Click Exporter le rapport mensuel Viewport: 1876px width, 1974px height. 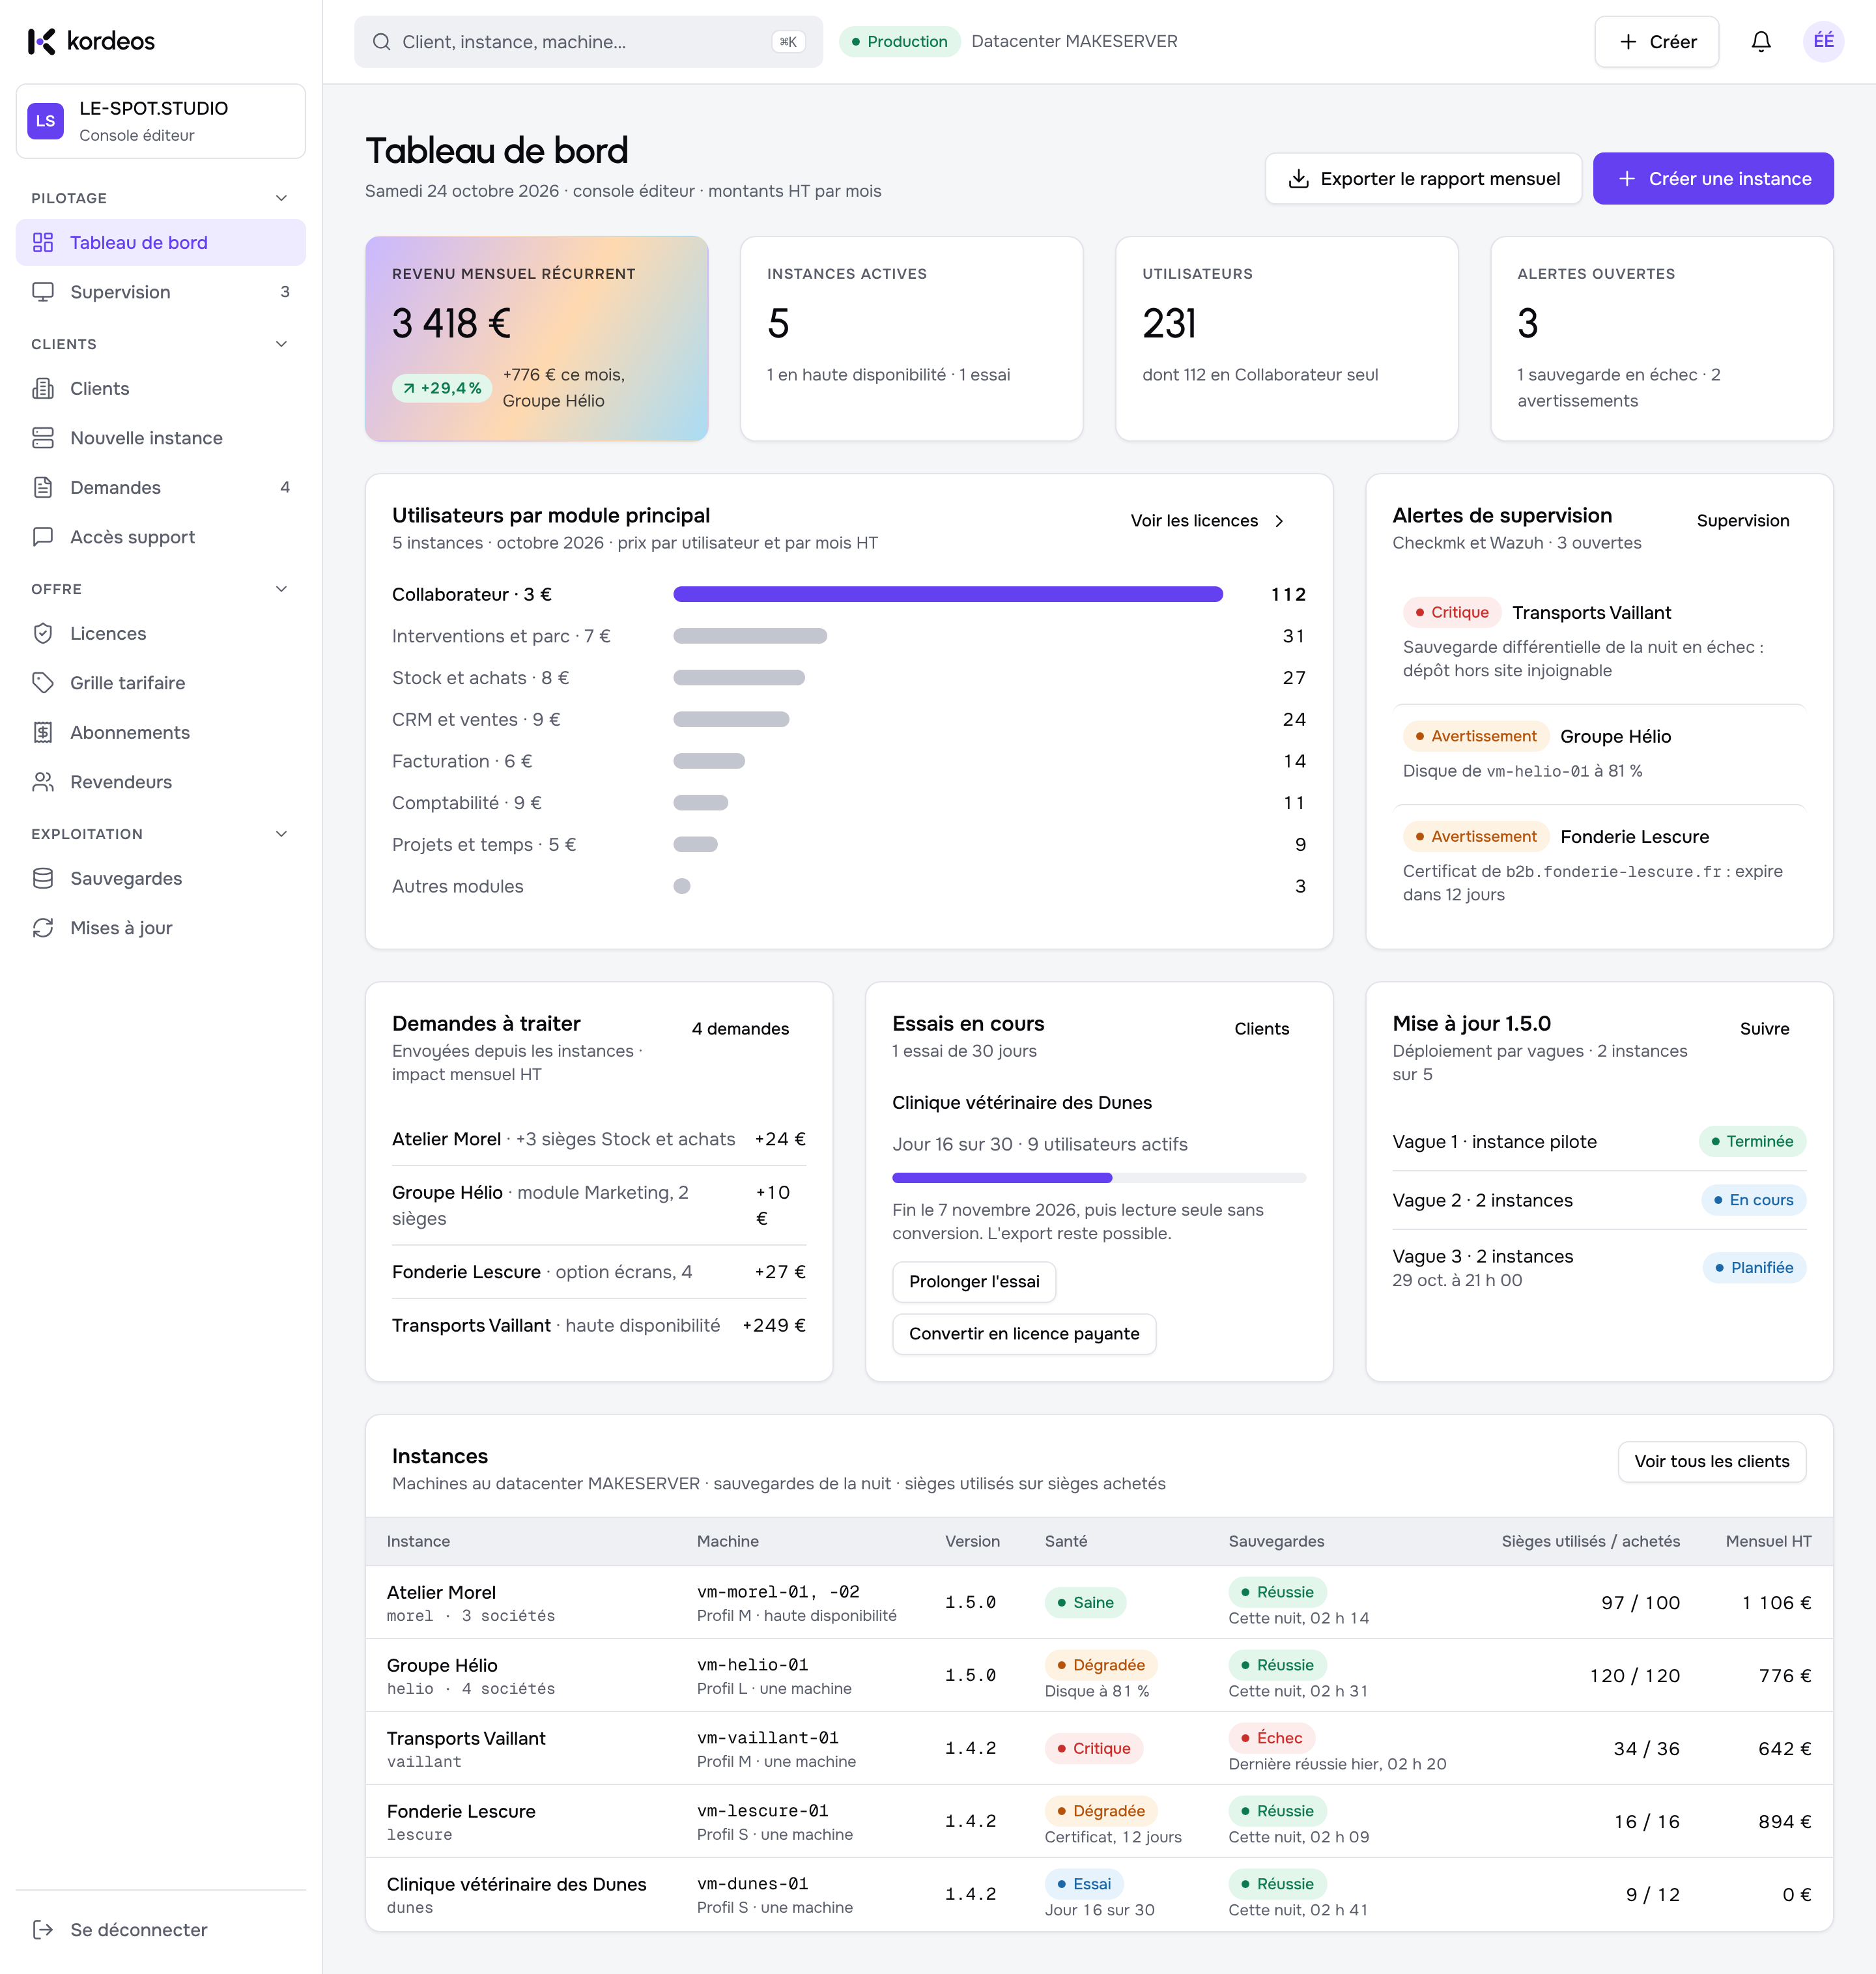click(1423, 179)
